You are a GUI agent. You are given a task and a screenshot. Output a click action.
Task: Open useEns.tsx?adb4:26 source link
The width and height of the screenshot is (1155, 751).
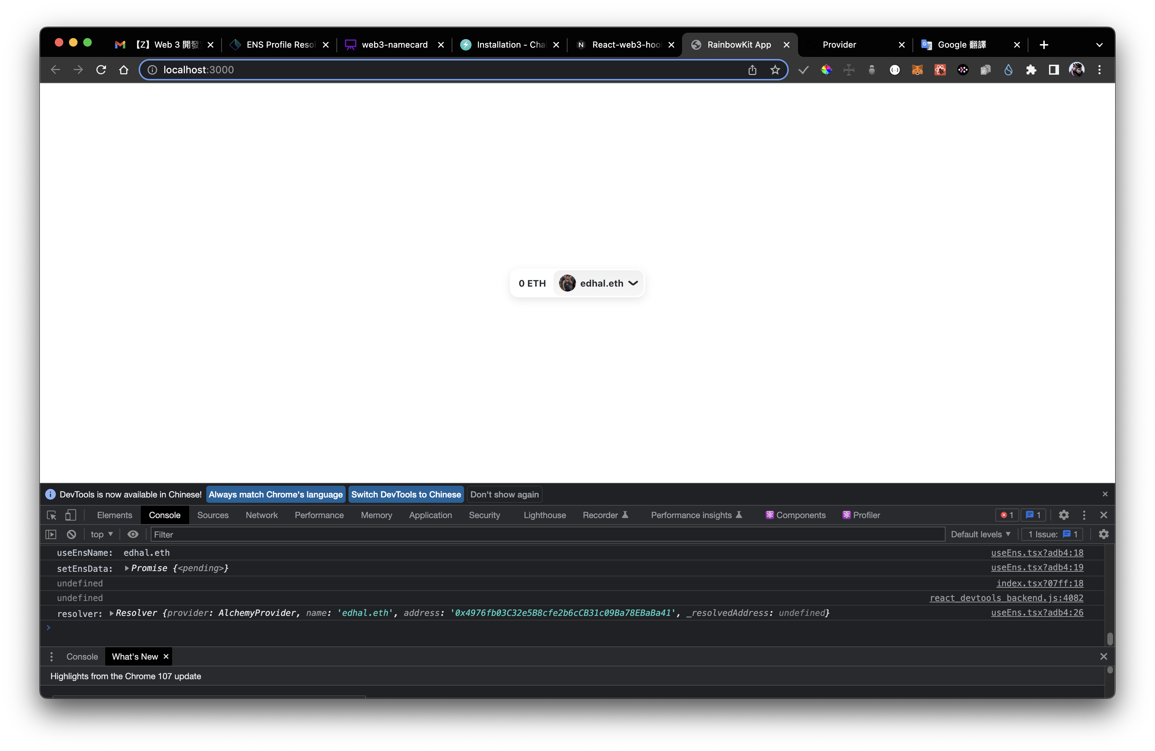click(x=1037, y=613)
